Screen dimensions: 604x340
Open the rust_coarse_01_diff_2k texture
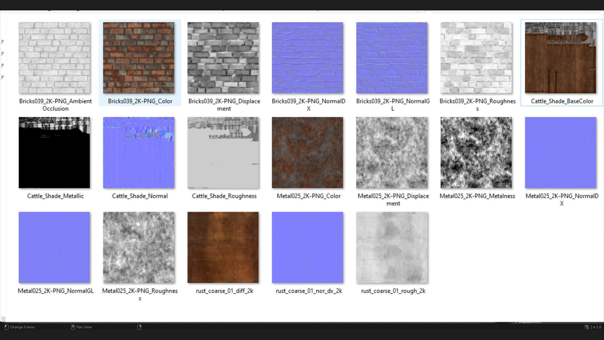tap(223, 247)
